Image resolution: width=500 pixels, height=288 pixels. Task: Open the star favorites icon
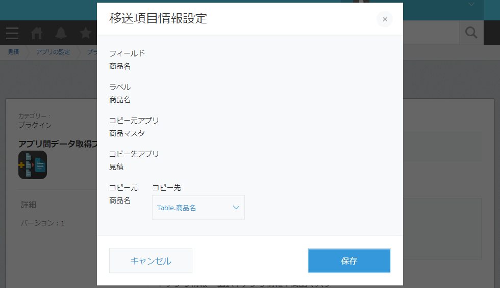point(86,33)
